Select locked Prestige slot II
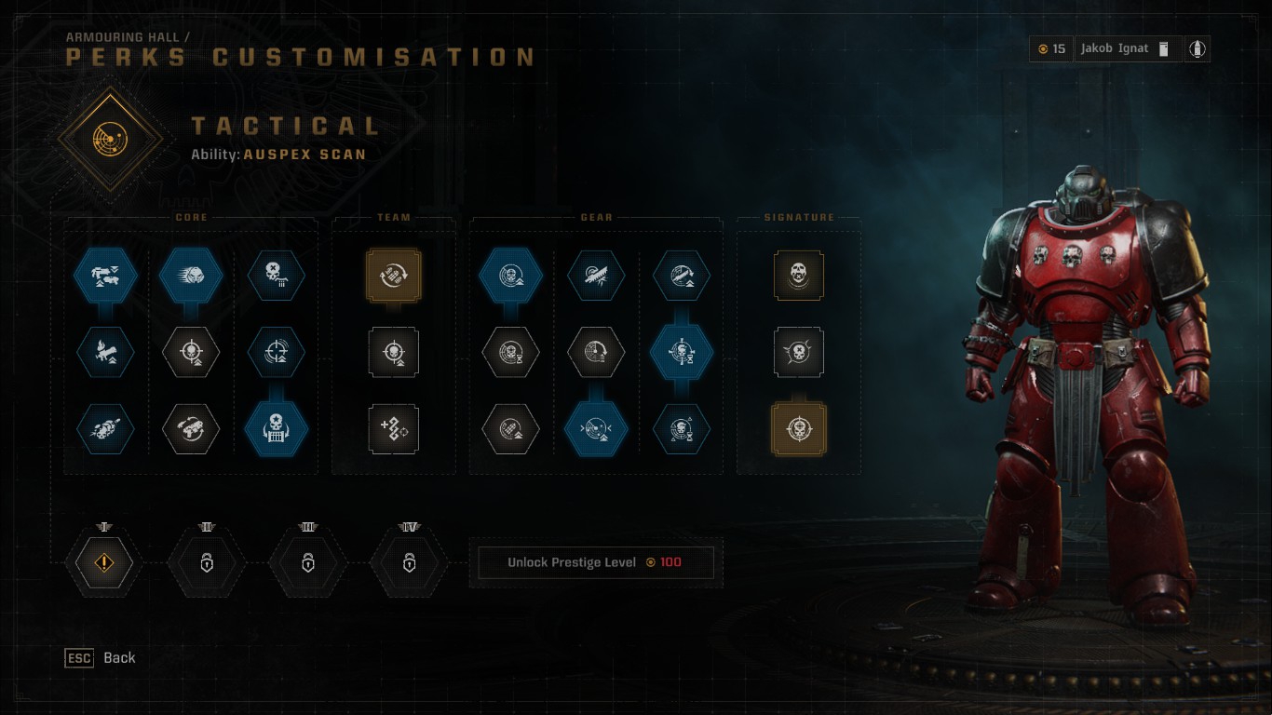This screenshot has width=1272, height=715. pos(207,563)
